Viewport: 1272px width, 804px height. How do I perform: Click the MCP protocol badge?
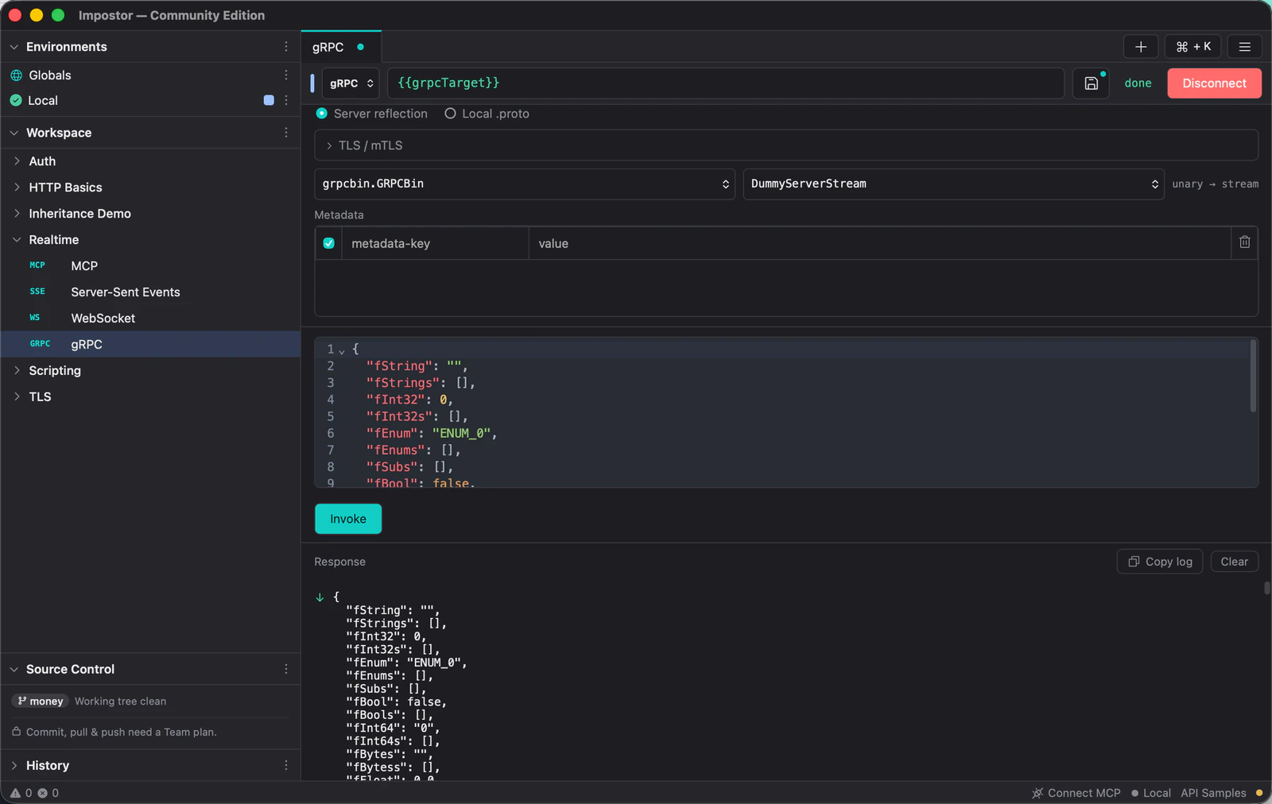[x=37, y=265]
